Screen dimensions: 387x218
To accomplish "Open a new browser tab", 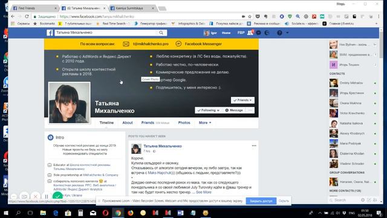I will [x=162, y=8].
